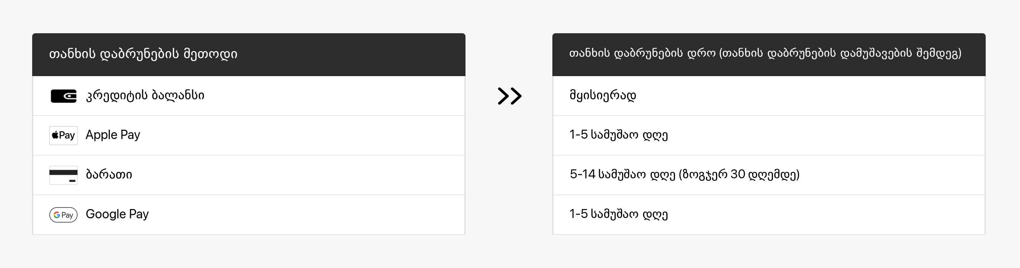Screen dimensions: 1020x268
Task: Select the Google Pay text label
Action: [x=117, y=214]
